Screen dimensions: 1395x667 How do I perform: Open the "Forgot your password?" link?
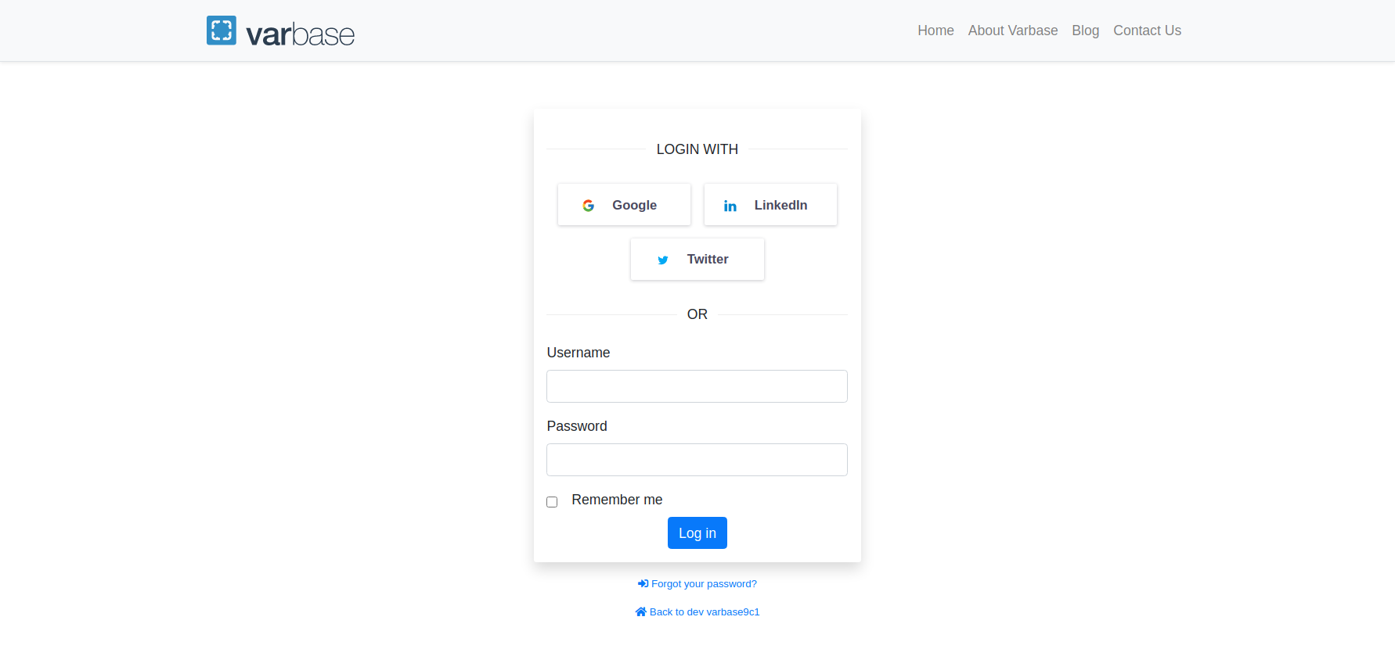pyautogui.click(x=704, y=584)
